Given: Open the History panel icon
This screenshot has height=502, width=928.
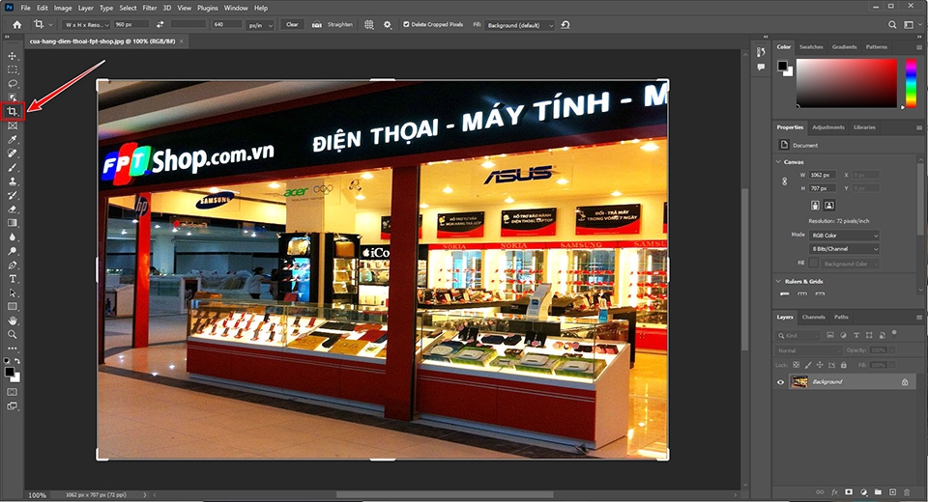Looking at the screenshot, I should 761,52.
